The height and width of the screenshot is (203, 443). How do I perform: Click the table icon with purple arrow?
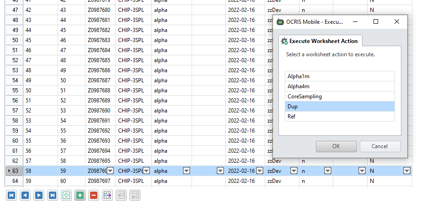click(x=107, y=195)
